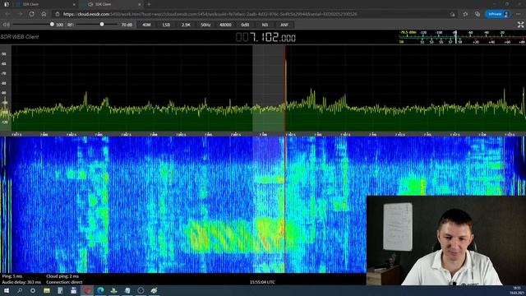Open browser settings and more menu

(x=519, y=14)
